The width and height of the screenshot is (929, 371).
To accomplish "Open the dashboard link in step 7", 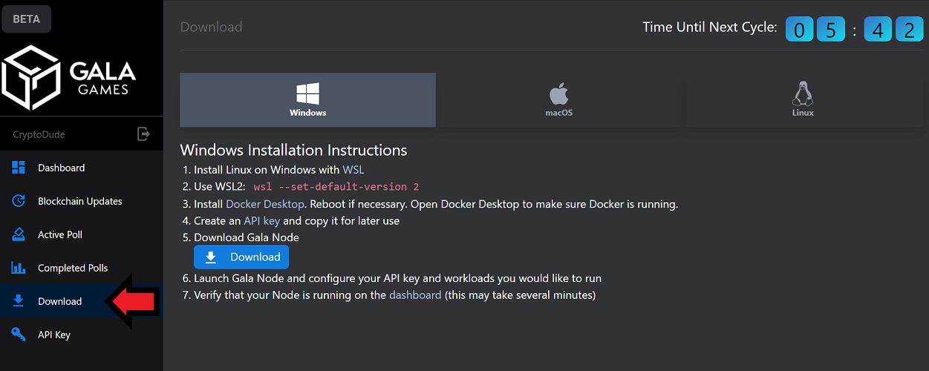I will 415,295.
